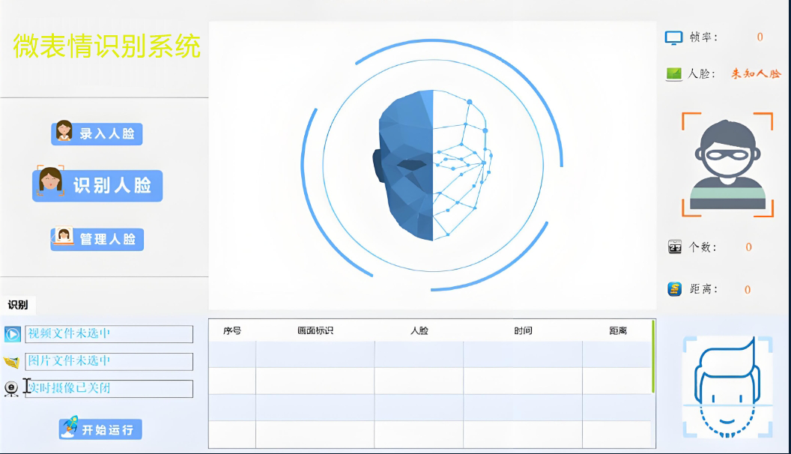Start running with the 开始运行 button
791x454 pixels.
[x=100, y=429]
